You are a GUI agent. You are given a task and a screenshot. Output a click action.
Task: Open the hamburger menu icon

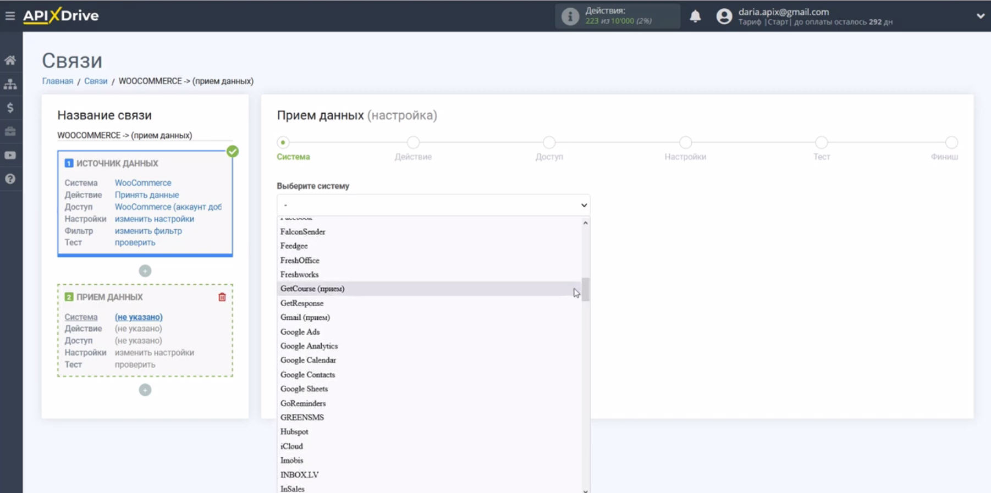point(10,16)
